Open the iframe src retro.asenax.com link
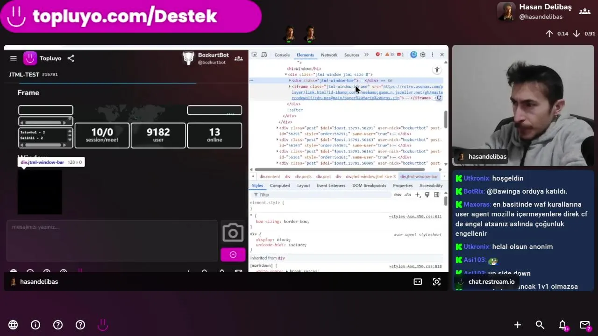This screenshot has width=598, height=336. 367,92
